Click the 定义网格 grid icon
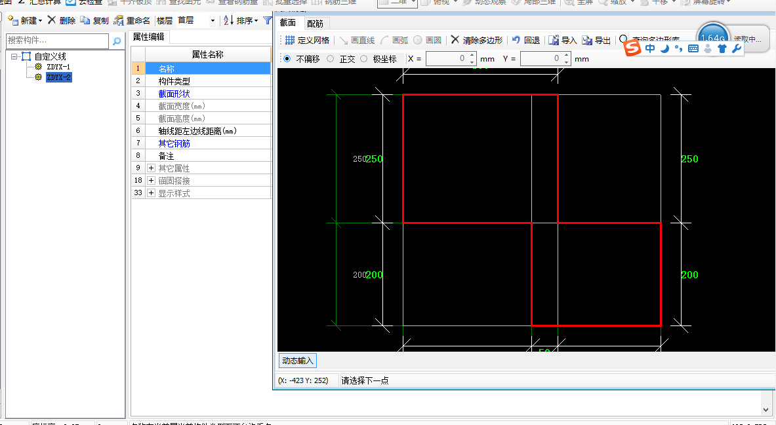776x425 pixels. (x=290, y=40)
